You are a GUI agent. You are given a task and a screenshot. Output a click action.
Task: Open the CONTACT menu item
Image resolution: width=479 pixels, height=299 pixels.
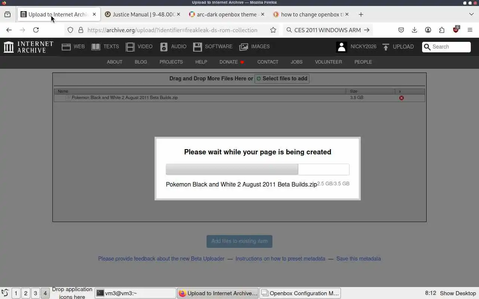(x=268, y=62)
